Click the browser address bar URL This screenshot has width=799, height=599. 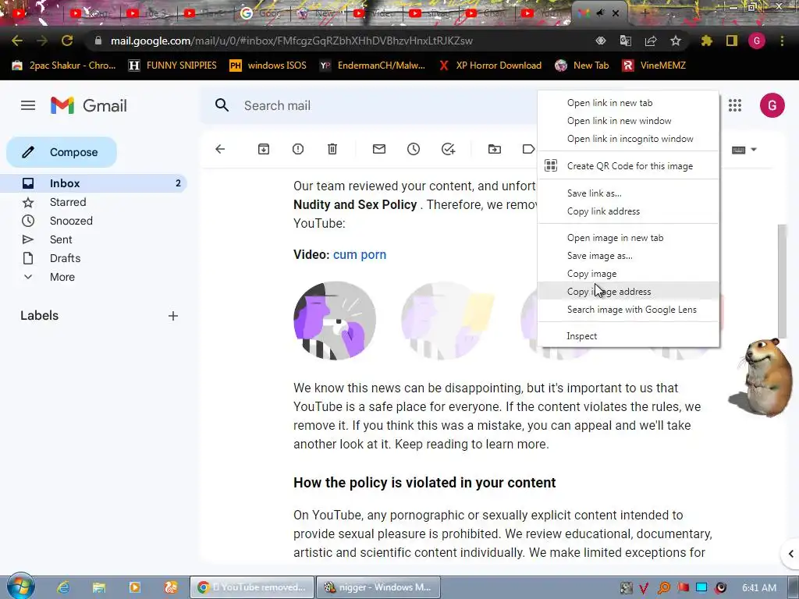coord(292,41)
